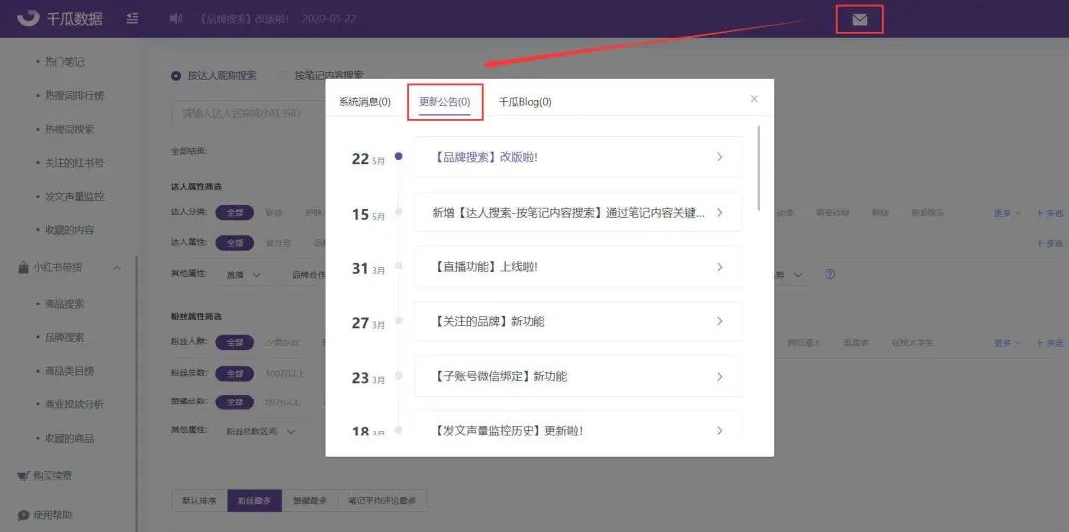Click the 小红书带货 shopping bag icon
The image size is (1069, 532).
point(23,268)
